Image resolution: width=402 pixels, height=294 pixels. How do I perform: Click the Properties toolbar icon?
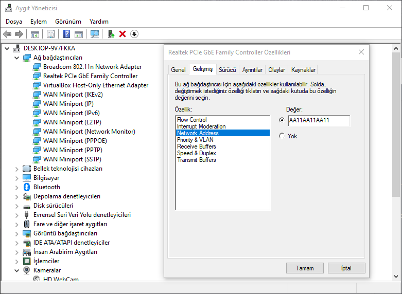point(51,34)
